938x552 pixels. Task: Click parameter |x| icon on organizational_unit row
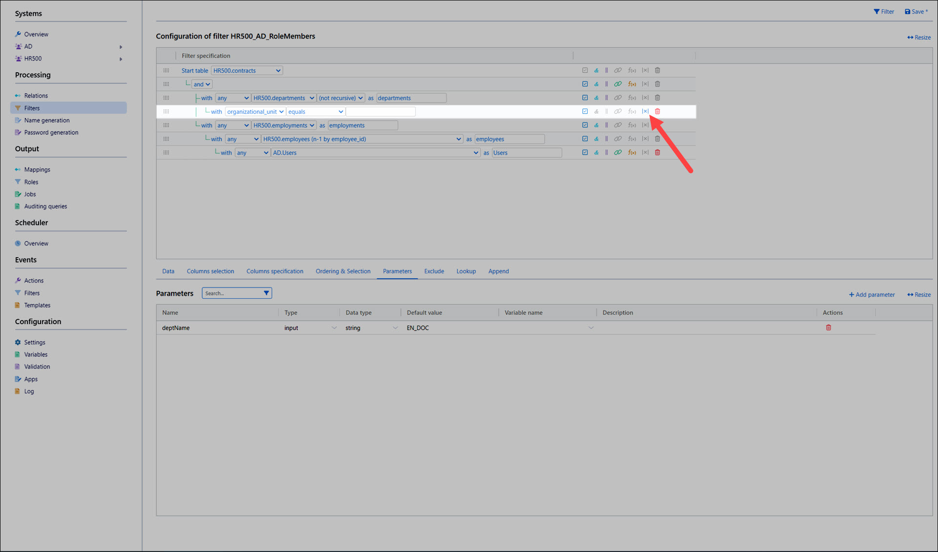click(645, 111)
